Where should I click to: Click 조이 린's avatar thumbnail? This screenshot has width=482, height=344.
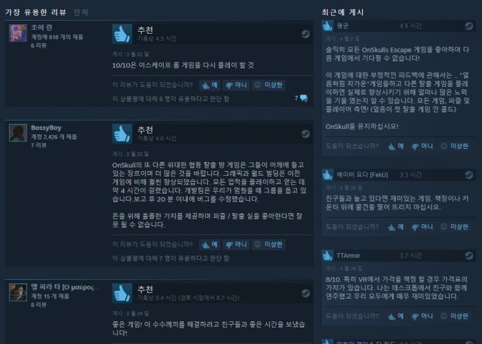click(18, 33)
